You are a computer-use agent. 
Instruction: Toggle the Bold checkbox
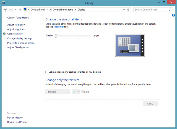tap(82, 92)
